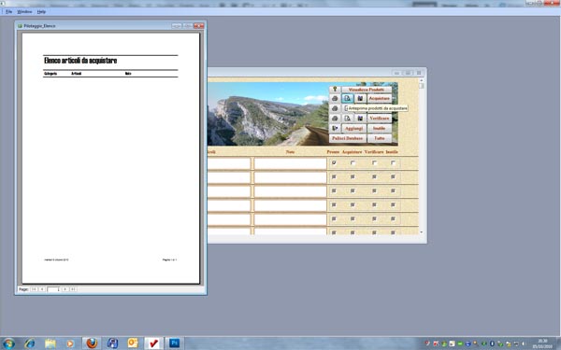
Task: Check the Inutile checkbox in first row
Action: 393,162
